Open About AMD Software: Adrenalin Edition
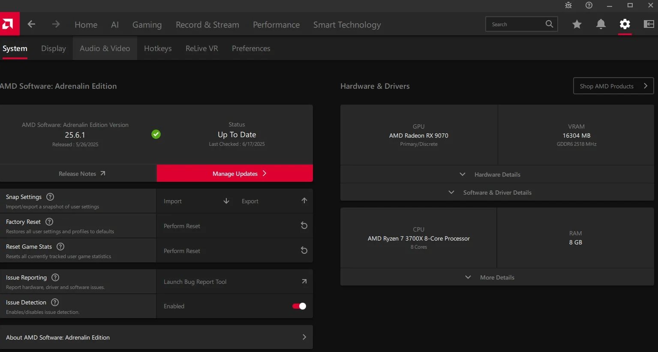The width and height of the screenshot is (658, 352). point(156,337)
